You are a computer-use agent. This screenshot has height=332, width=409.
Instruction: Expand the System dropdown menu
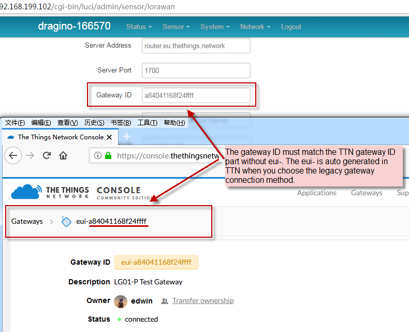pyautogui.click(x=215, y=26)
